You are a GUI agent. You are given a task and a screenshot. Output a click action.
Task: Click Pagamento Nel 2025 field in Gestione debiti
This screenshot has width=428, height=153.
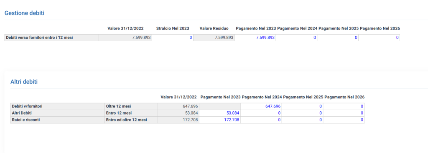[x=338, y=38]
